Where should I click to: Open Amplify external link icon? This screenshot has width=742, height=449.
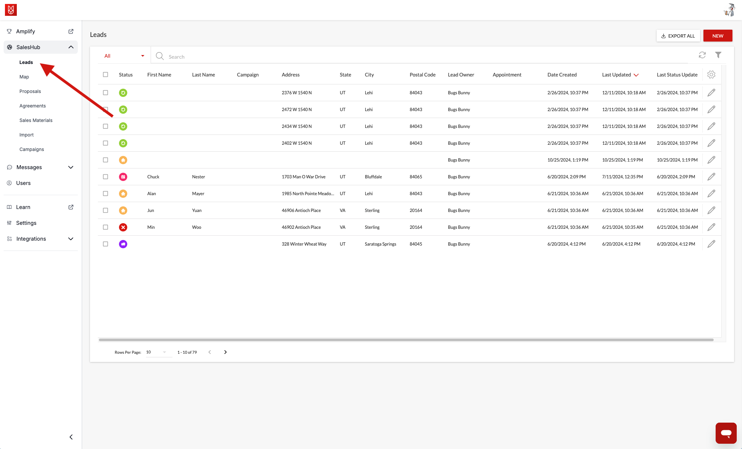(71, 31)
